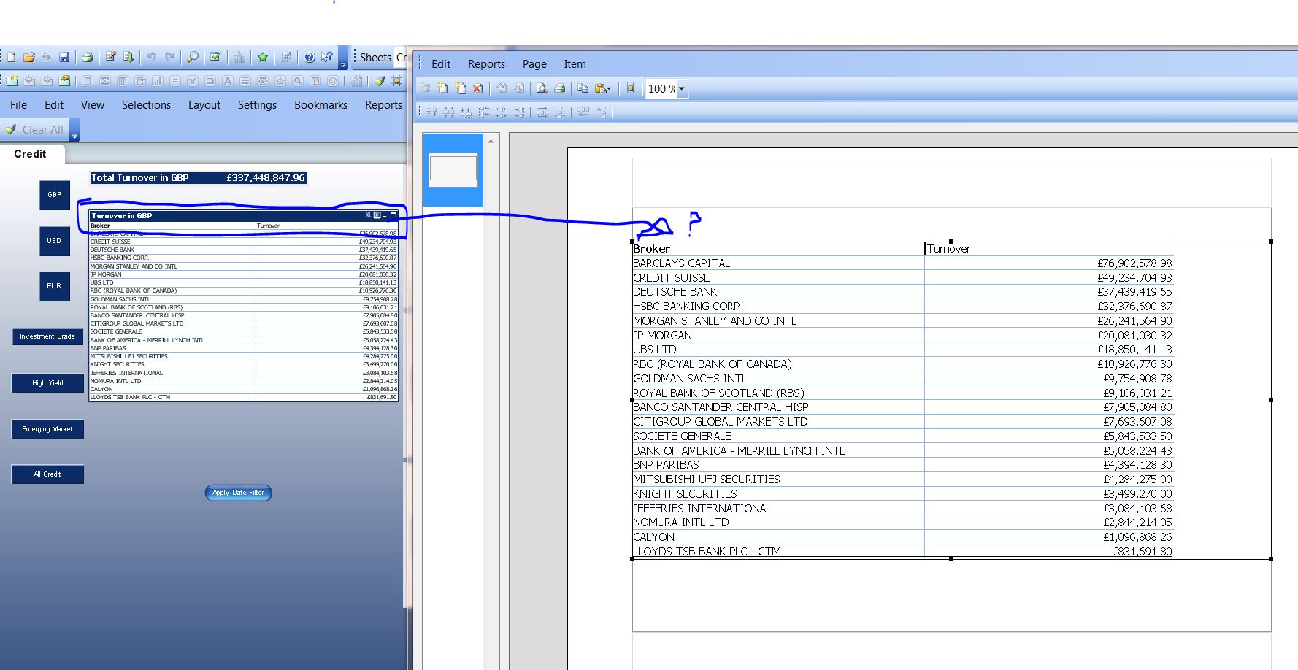Screen dimensions: 1298x670
Task: Create a Text Object with the letter A icon
Action: tap(228, 81)
